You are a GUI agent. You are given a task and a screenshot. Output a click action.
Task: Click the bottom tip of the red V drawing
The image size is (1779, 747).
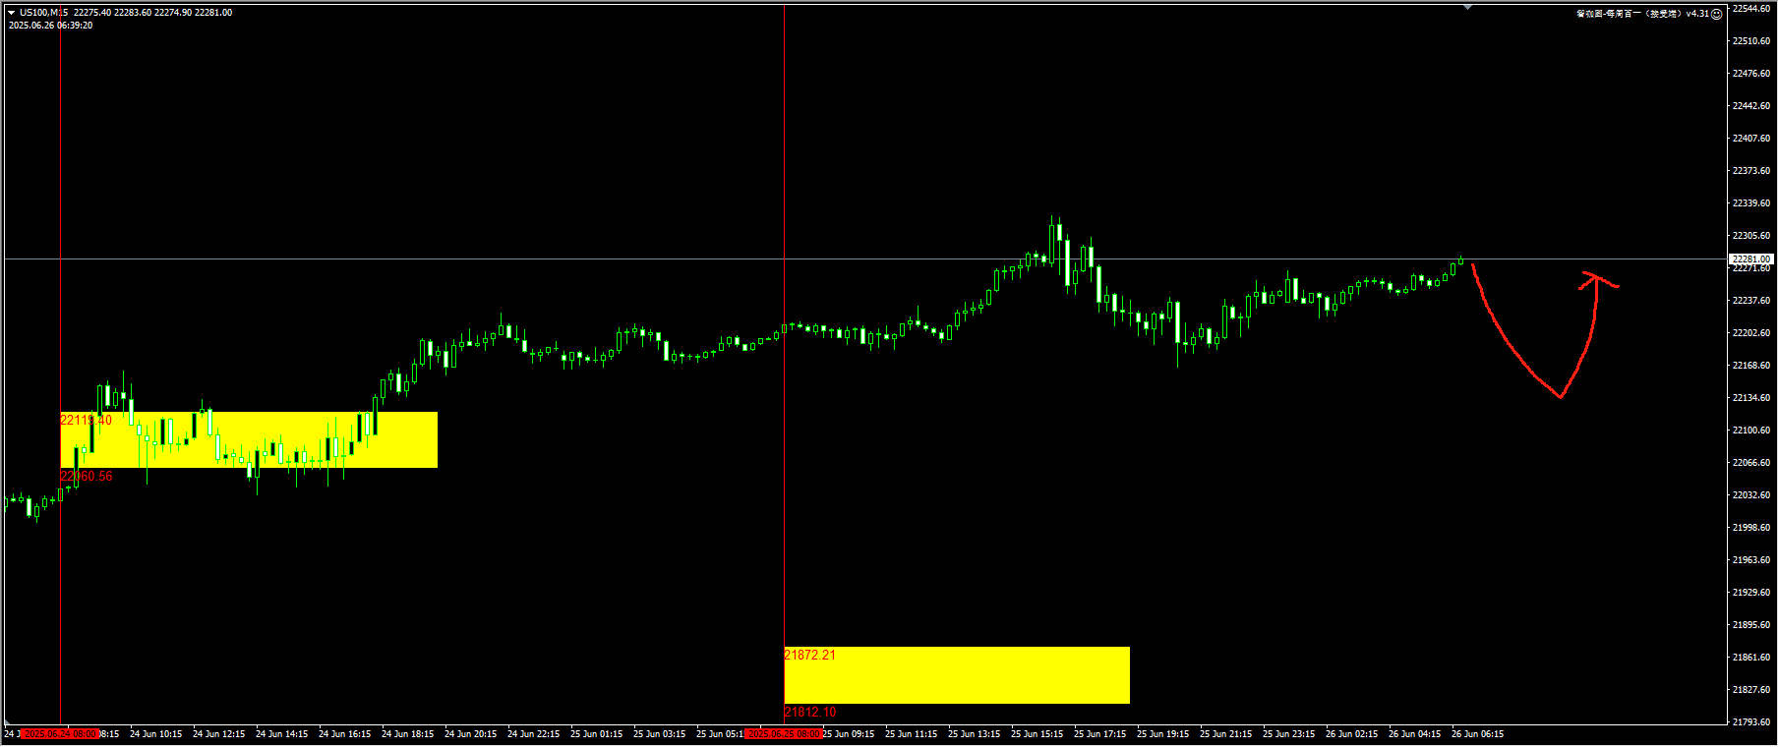click(x=1561, y=397)
